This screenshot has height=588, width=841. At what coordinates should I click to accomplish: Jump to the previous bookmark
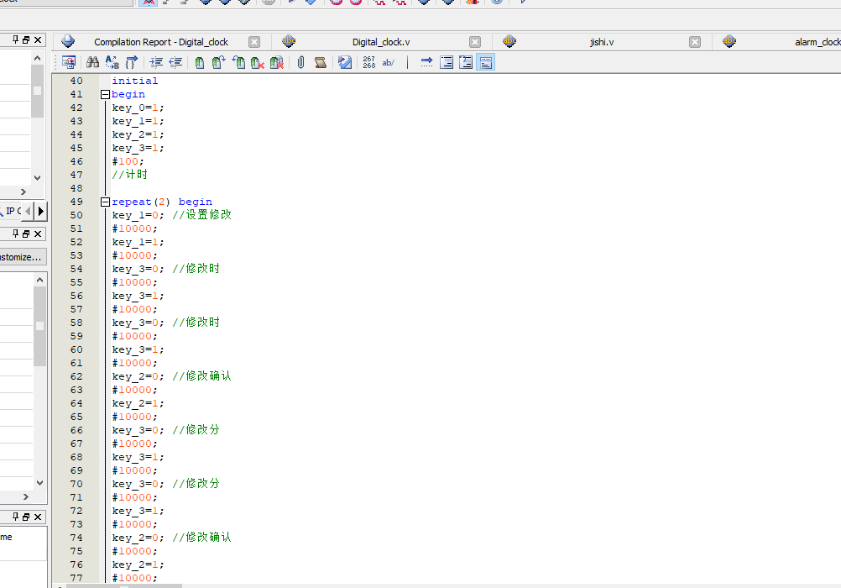(238, 62)
